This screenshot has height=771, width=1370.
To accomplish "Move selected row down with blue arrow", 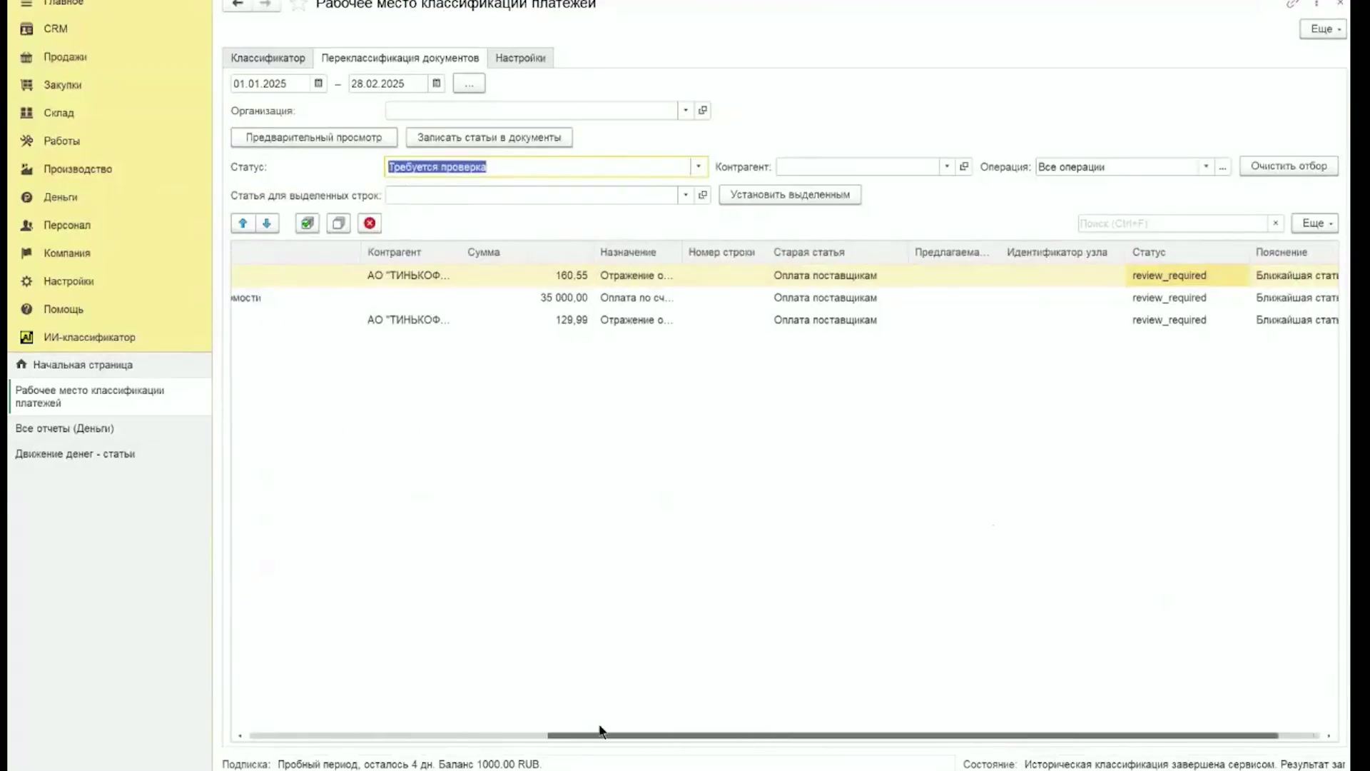I will point(267,223).
